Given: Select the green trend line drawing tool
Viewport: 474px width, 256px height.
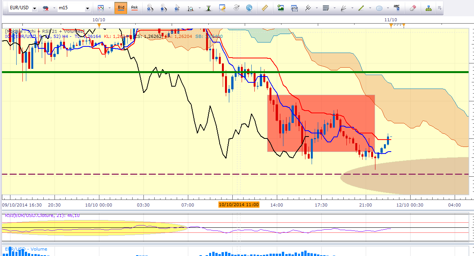Looking at the screenshot, I should tap(361, 8).
